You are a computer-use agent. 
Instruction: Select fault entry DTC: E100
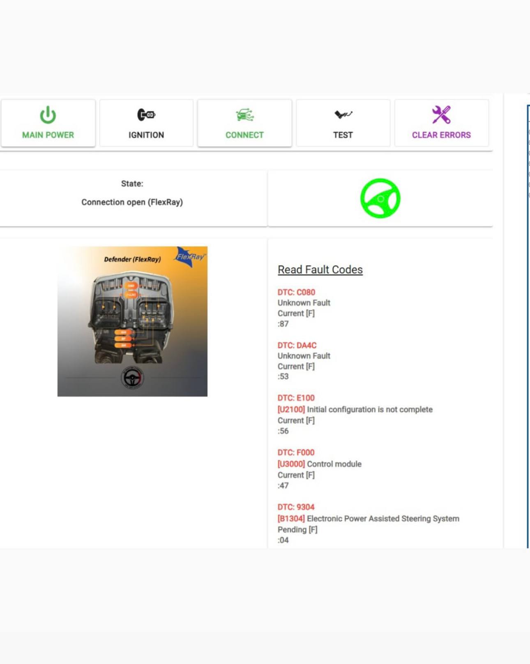click(x=296, y=398)
